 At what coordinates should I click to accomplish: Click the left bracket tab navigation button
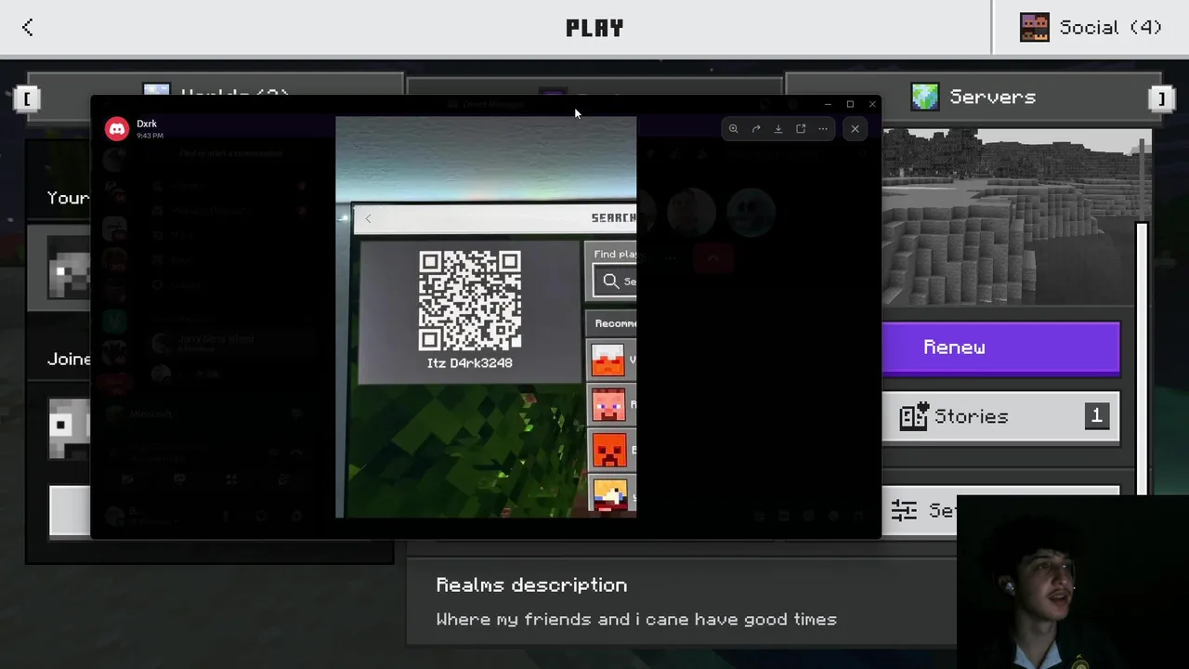point(26,98)
